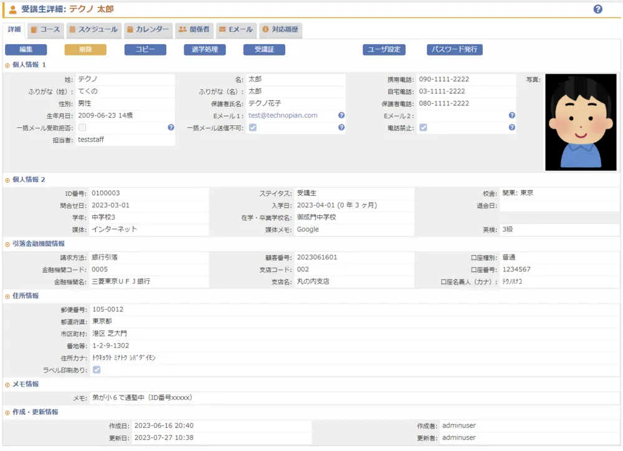Open the test@technopian.com email link
Image resolution: width=623 pixels, height=451 pixels.
click(283, 115)
